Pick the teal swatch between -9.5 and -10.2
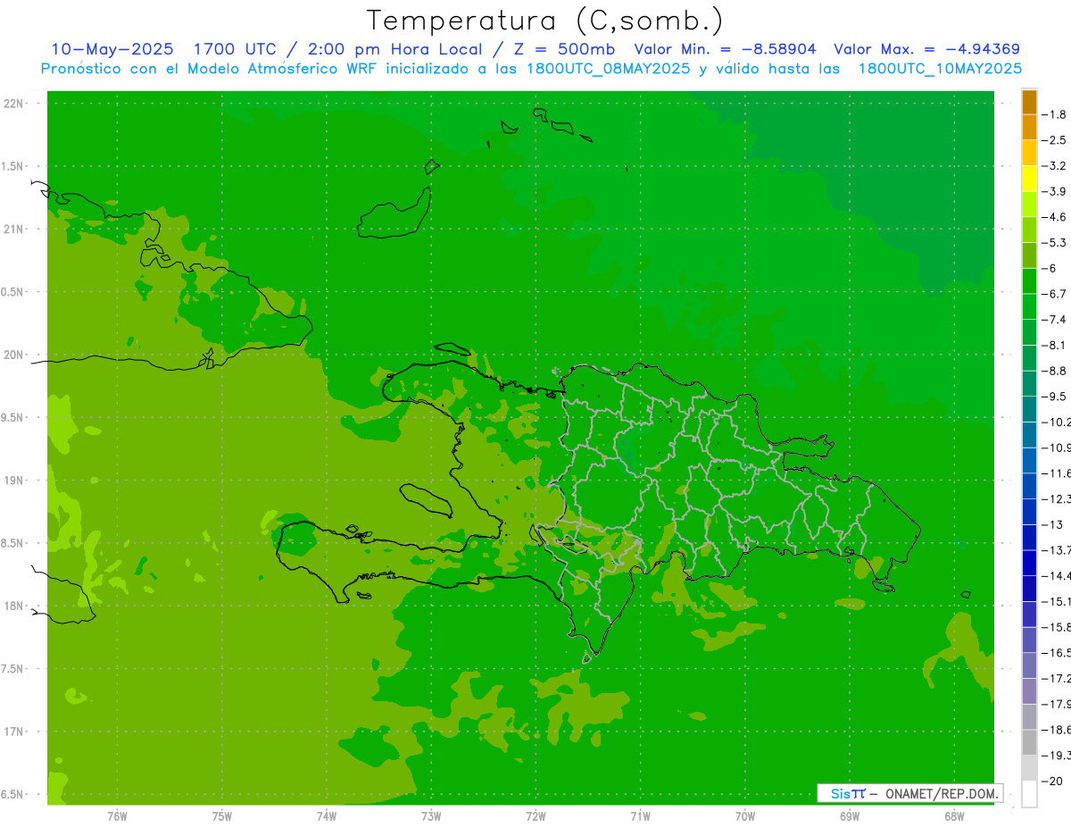 [x=1029, y=409]
